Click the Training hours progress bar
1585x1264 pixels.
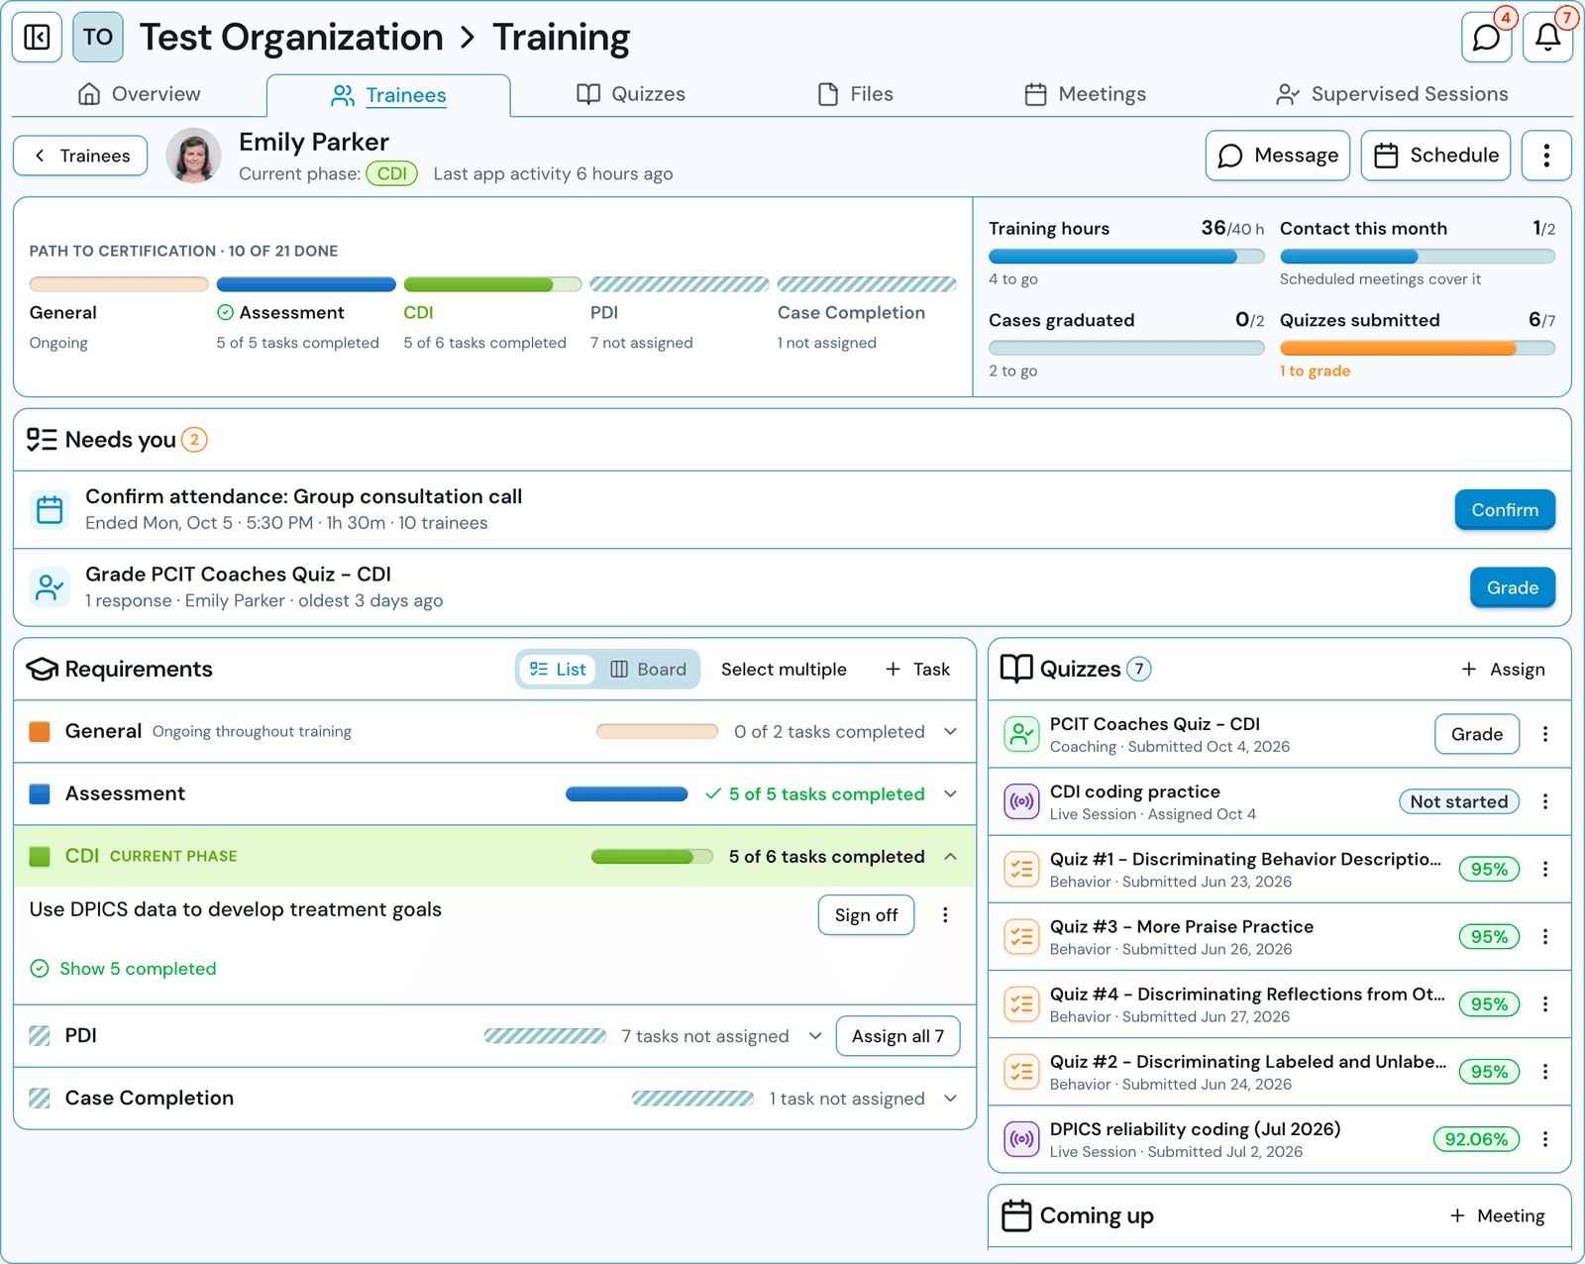(x=1126, y=257)
